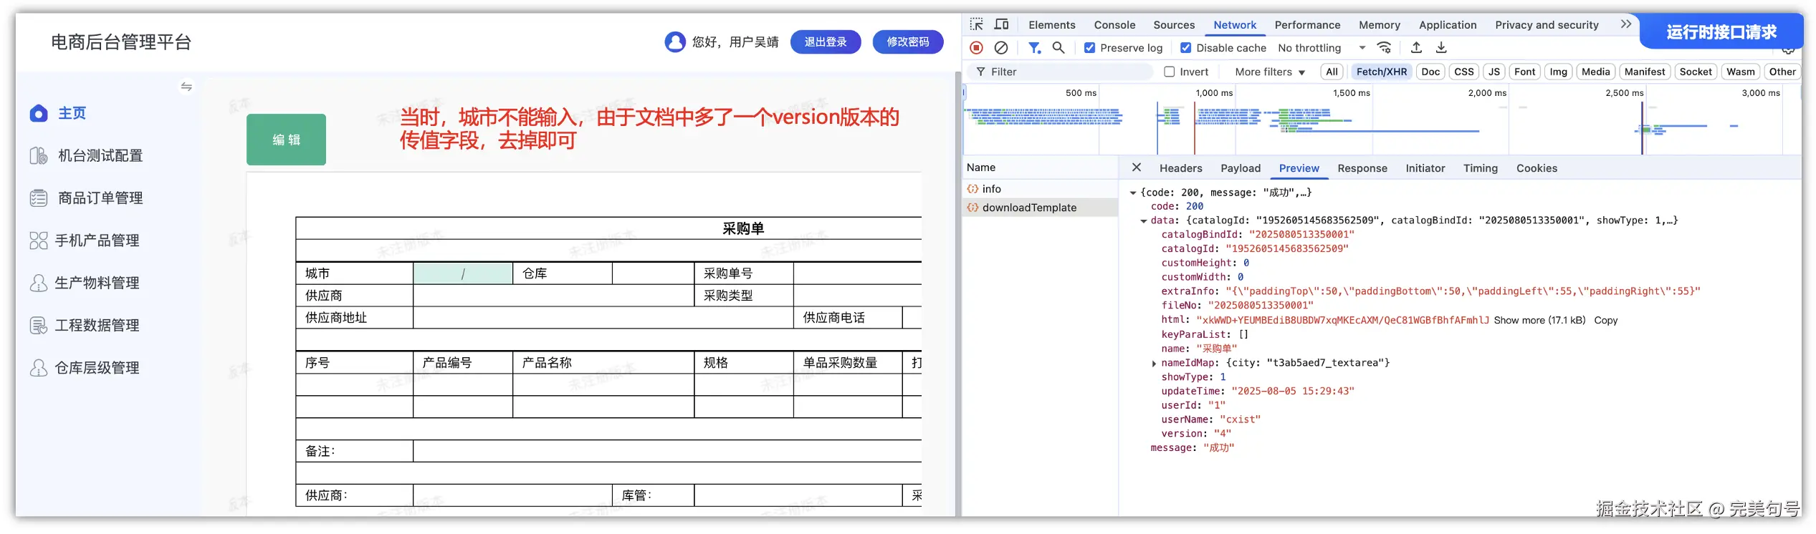Viewport: 1816px width, 534px height.
Task: Open the Sources tab
Action: tap(1174, 24)
